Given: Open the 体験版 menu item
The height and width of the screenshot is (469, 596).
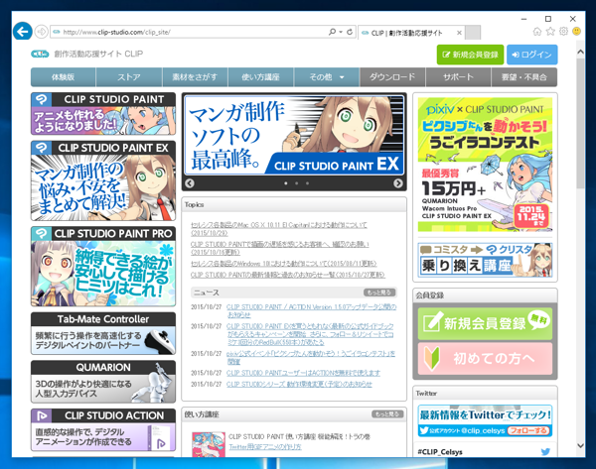Looking at the screenshot, I should pos(64,77).
